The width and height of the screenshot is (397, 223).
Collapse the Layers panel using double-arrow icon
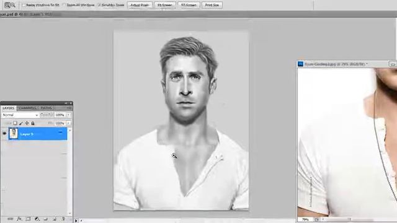pyautogui.click(x=66, y=103)
